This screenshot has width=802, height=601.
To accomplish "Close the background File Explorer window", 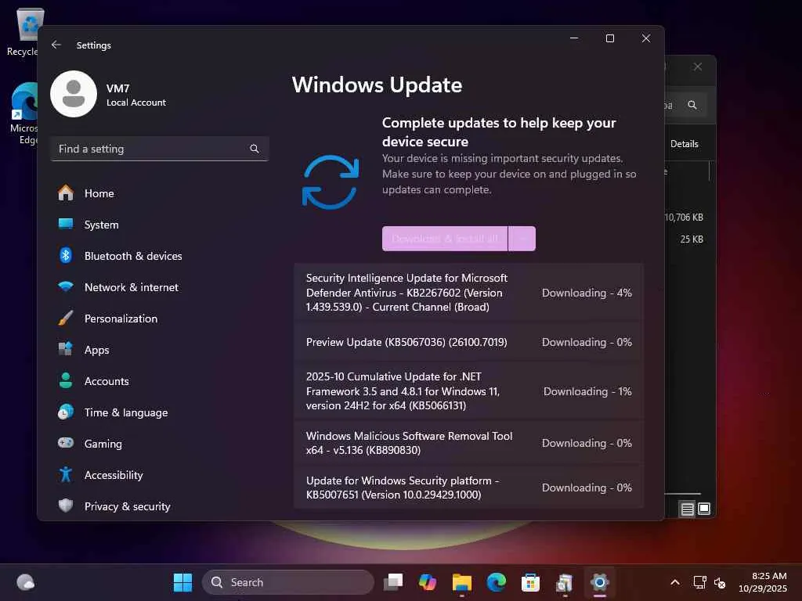I will coord(698,67).
